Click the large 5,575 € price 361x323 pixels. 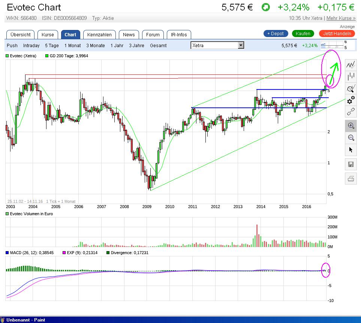237,7
